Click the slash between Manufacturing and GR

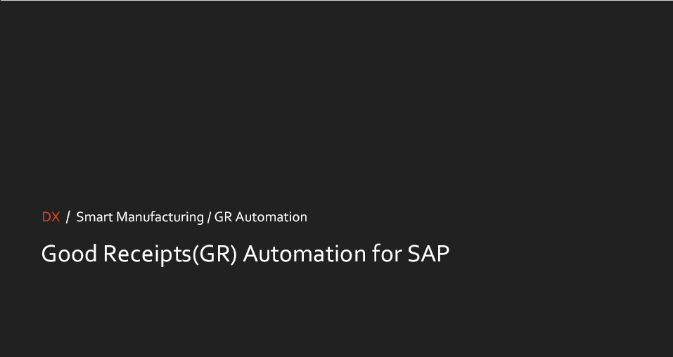[209, 217]
